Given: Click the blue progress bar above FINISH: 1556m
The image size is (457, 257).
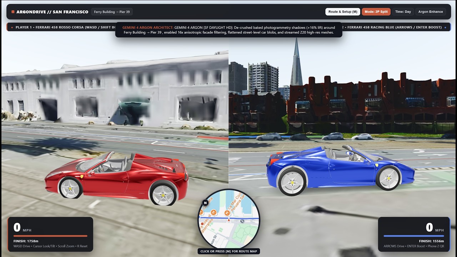Looking at the screenshot, I should point(413,236).
